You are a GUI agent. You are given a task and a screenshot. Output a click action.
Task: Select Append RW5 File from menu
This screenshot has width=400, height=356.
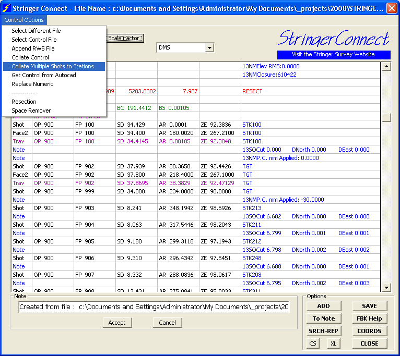(x=33, y=48)
